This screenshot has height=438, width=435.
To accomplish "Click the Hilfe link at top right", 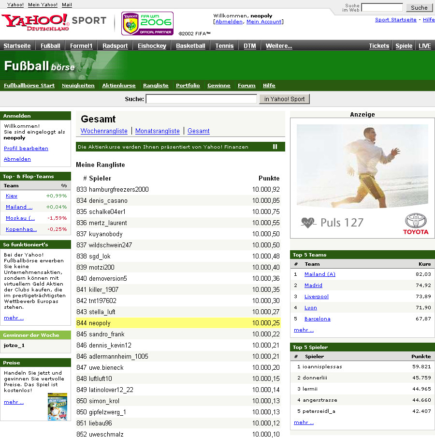I will [x=429, y=19].
